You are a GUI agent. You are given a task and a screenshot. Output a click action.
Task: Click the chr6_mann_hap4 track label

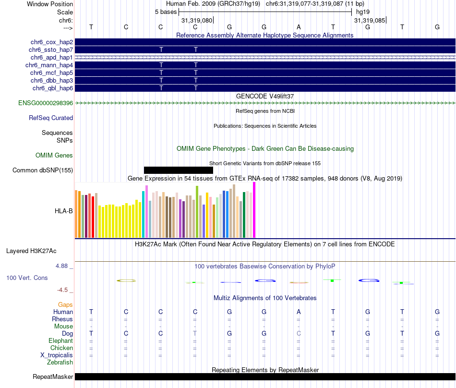[49, 65]
